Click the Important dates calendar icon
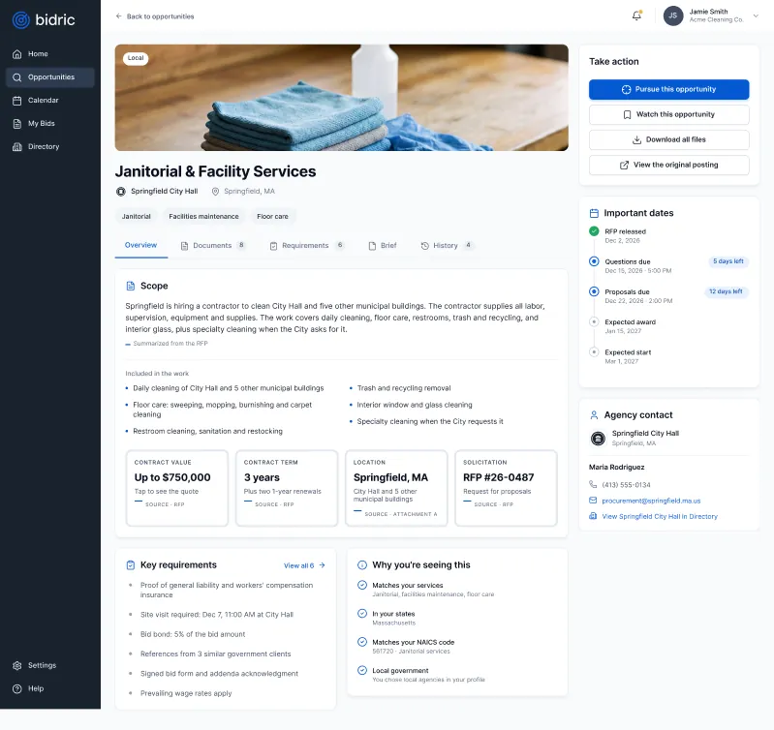Viewport: 774px width, 730px height. click(x=594, y=213)
